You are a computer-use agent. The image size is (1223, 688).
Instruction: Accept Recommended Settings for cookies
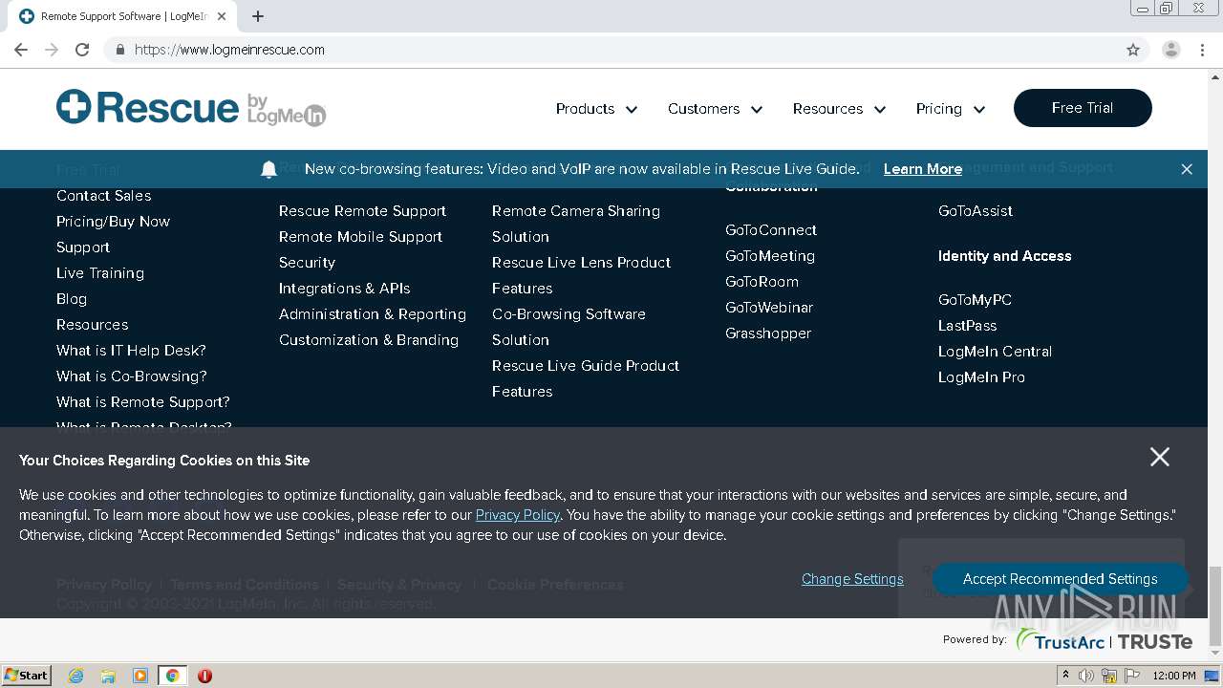point(1060,579)
